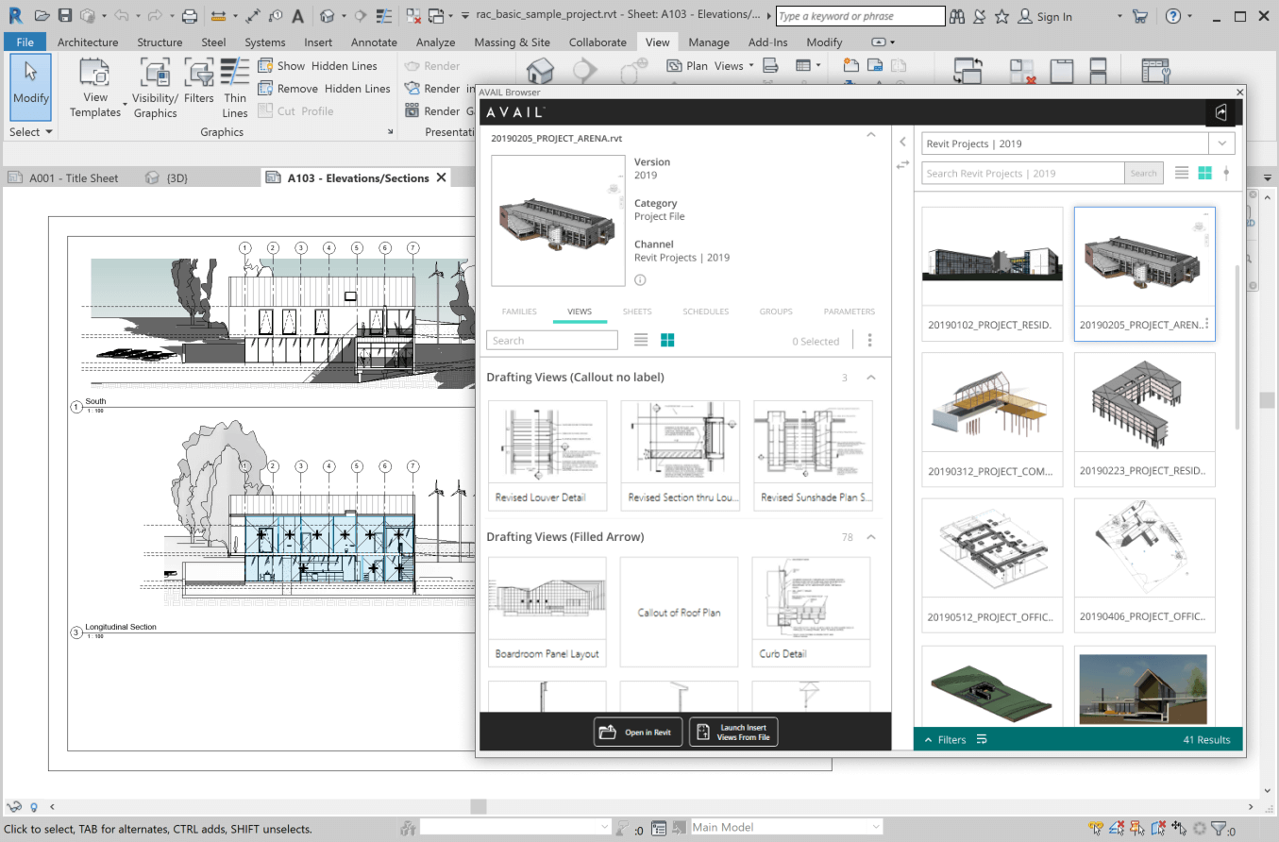Switch channel results to grid view

click(1204, 173)
